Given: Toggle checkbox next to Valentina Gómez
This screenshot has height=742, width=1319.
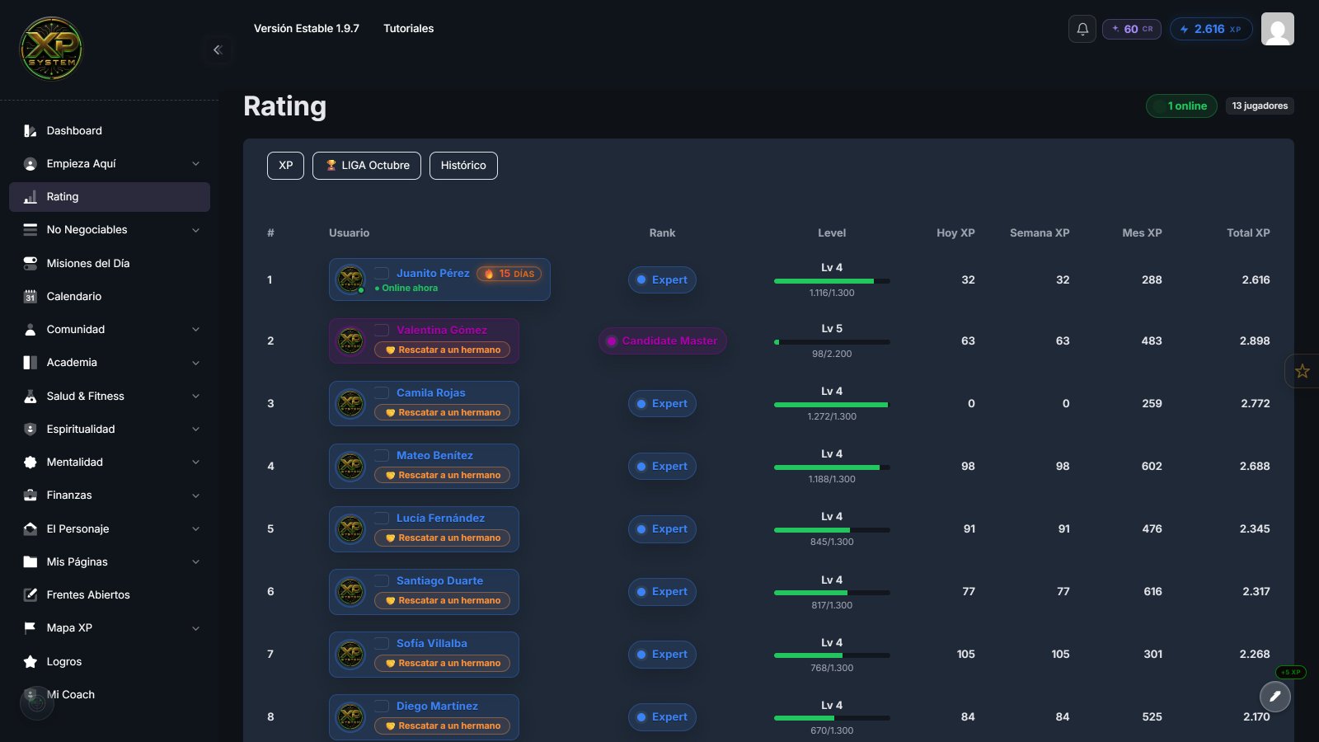Looking at the screenshot, I should coord(382,330).
